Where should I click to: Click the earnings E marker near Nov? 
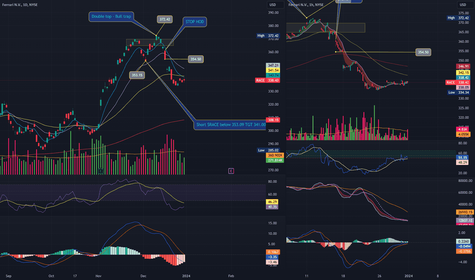[x=100, y=171]
